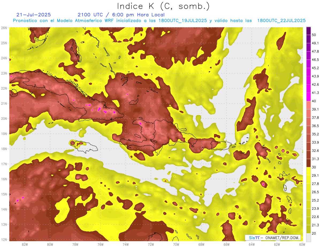Viewport: 321px width, 248px height.
Task: Click the latitude label "18N"
Action: [x=4, y=149]
